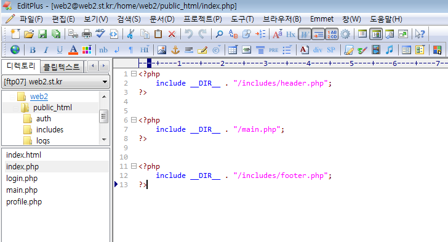Open print preview
Viewport: 448px width, 242px height.
point(73,34)
